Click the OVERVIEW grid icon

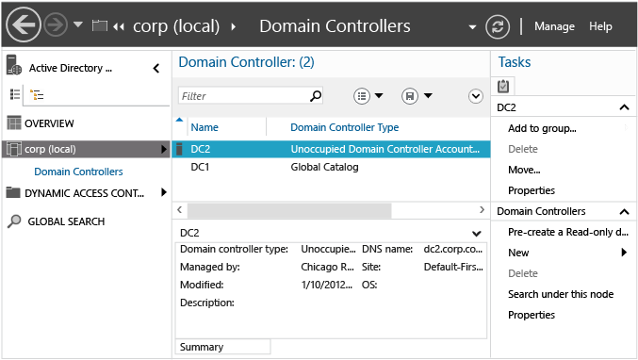14,123
